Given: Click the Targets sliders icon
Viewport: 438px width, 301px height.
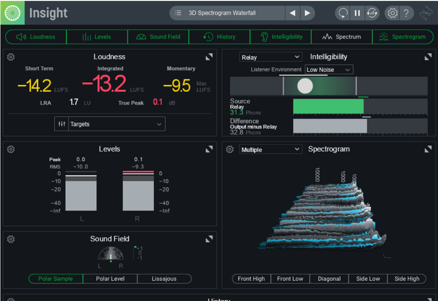Looking at the screenshot, I should click(62, 124).
